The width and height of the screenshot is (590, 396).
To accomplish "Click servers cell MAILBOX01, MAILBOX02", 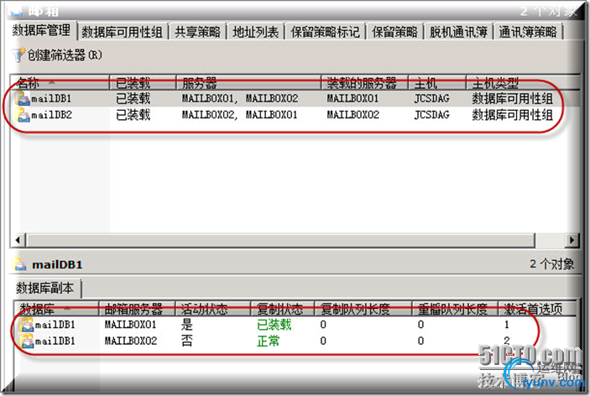I will pyautogui.click(x=240, y=99).
